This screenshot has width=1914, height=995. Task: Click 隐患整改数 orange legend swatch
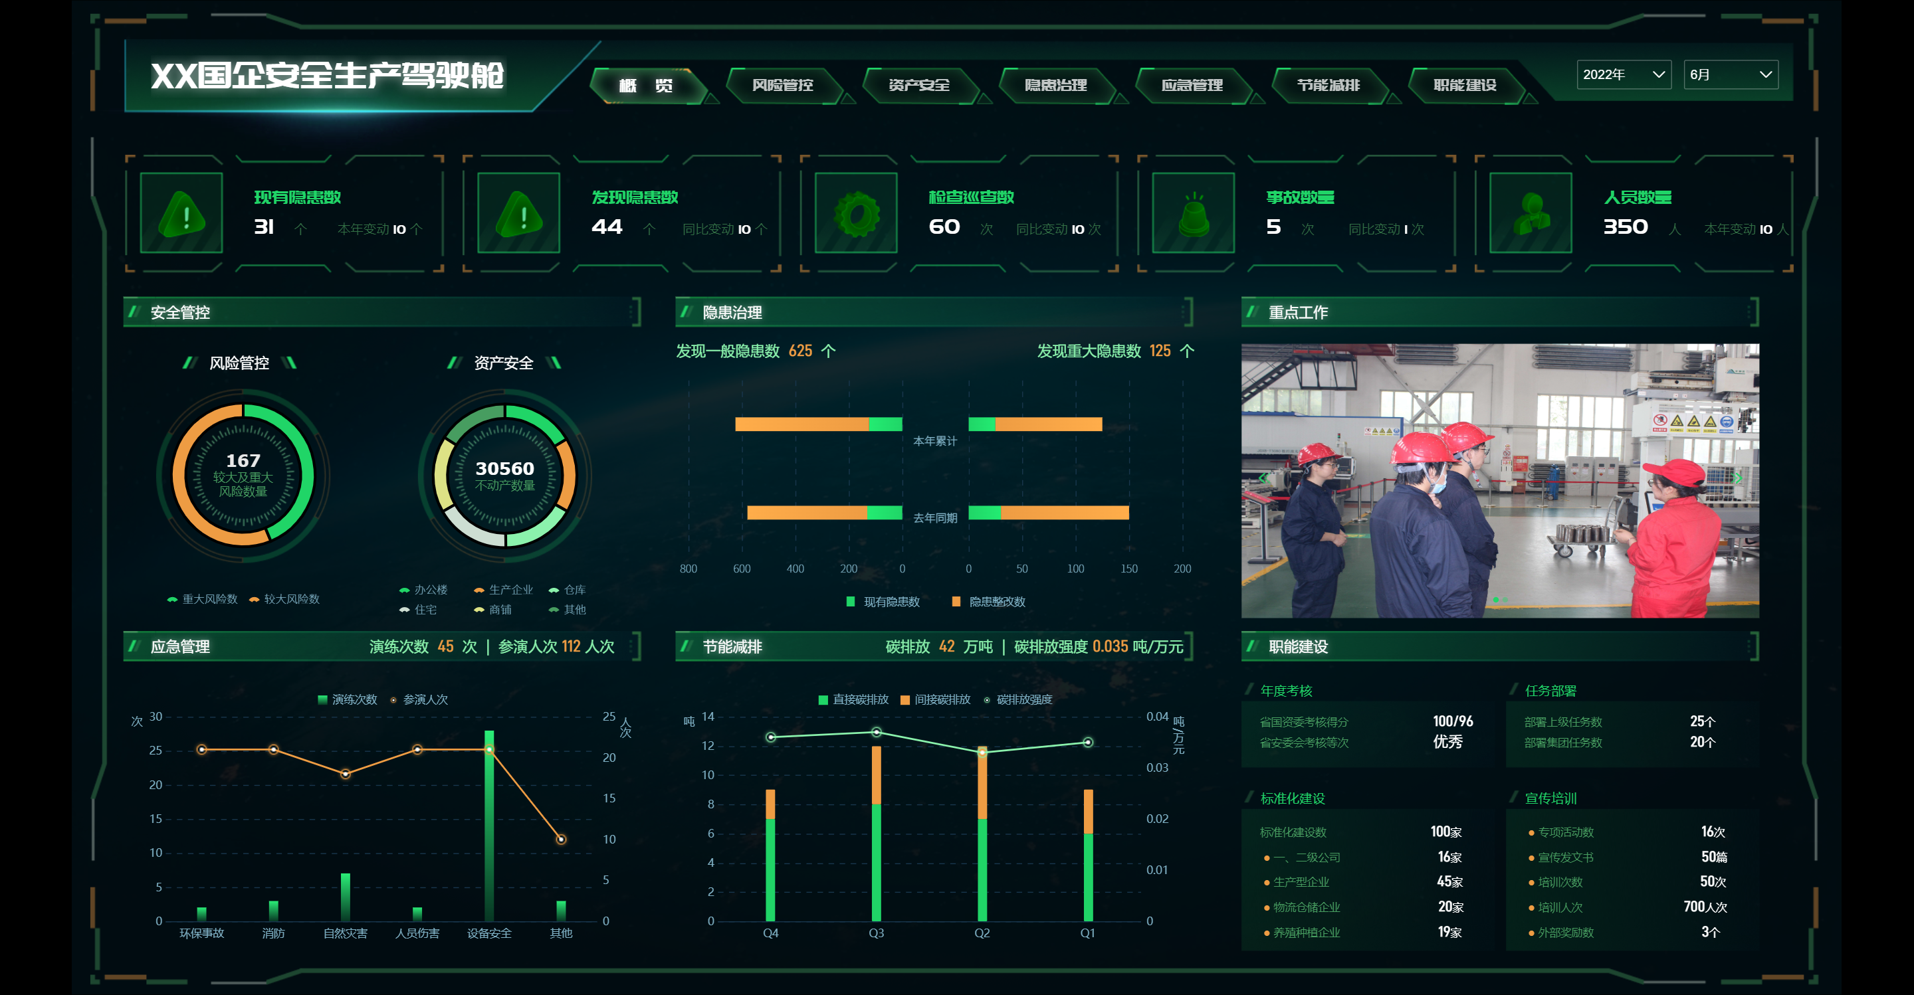tap(956, 602)
